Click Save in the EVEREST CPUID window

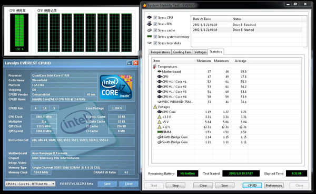click(107, 184)
